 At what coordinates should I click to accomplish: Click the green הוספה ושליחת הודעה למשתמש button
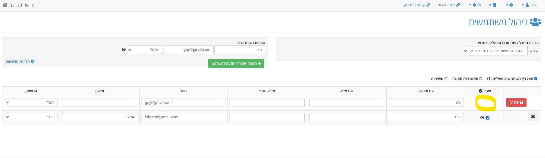coord(236,63)
